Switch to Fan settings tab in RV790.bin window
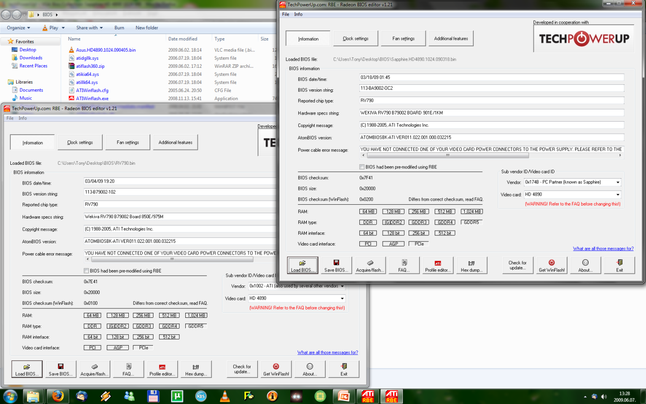The height and width of the screenshot is (404, 646). [x=128, y=142]
